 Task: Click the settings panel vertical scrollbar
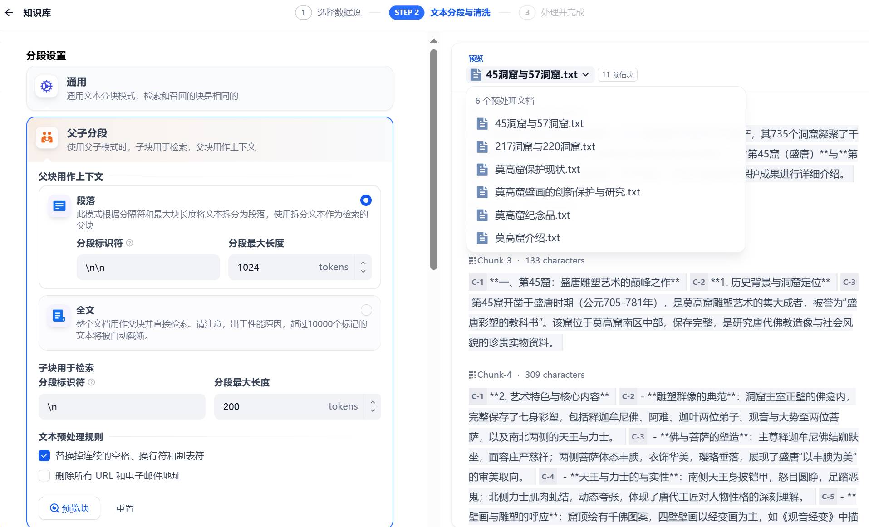coord(434,159)
